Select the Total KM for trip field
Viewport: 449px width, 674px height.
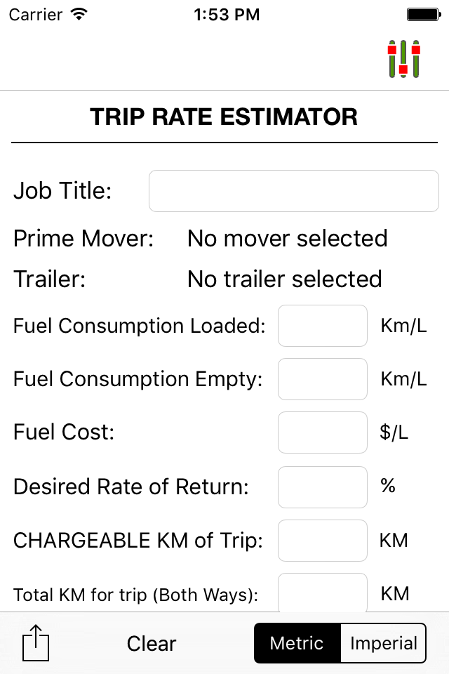pyautogui.click(x=323, y=593)
